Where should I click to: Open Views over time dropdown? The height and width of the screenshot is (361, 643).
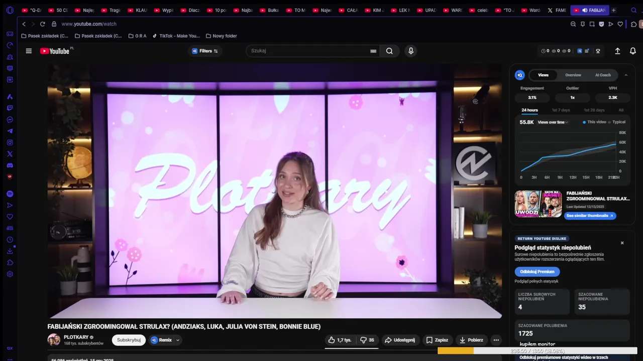pyautogui.click(x=553, y=122)
